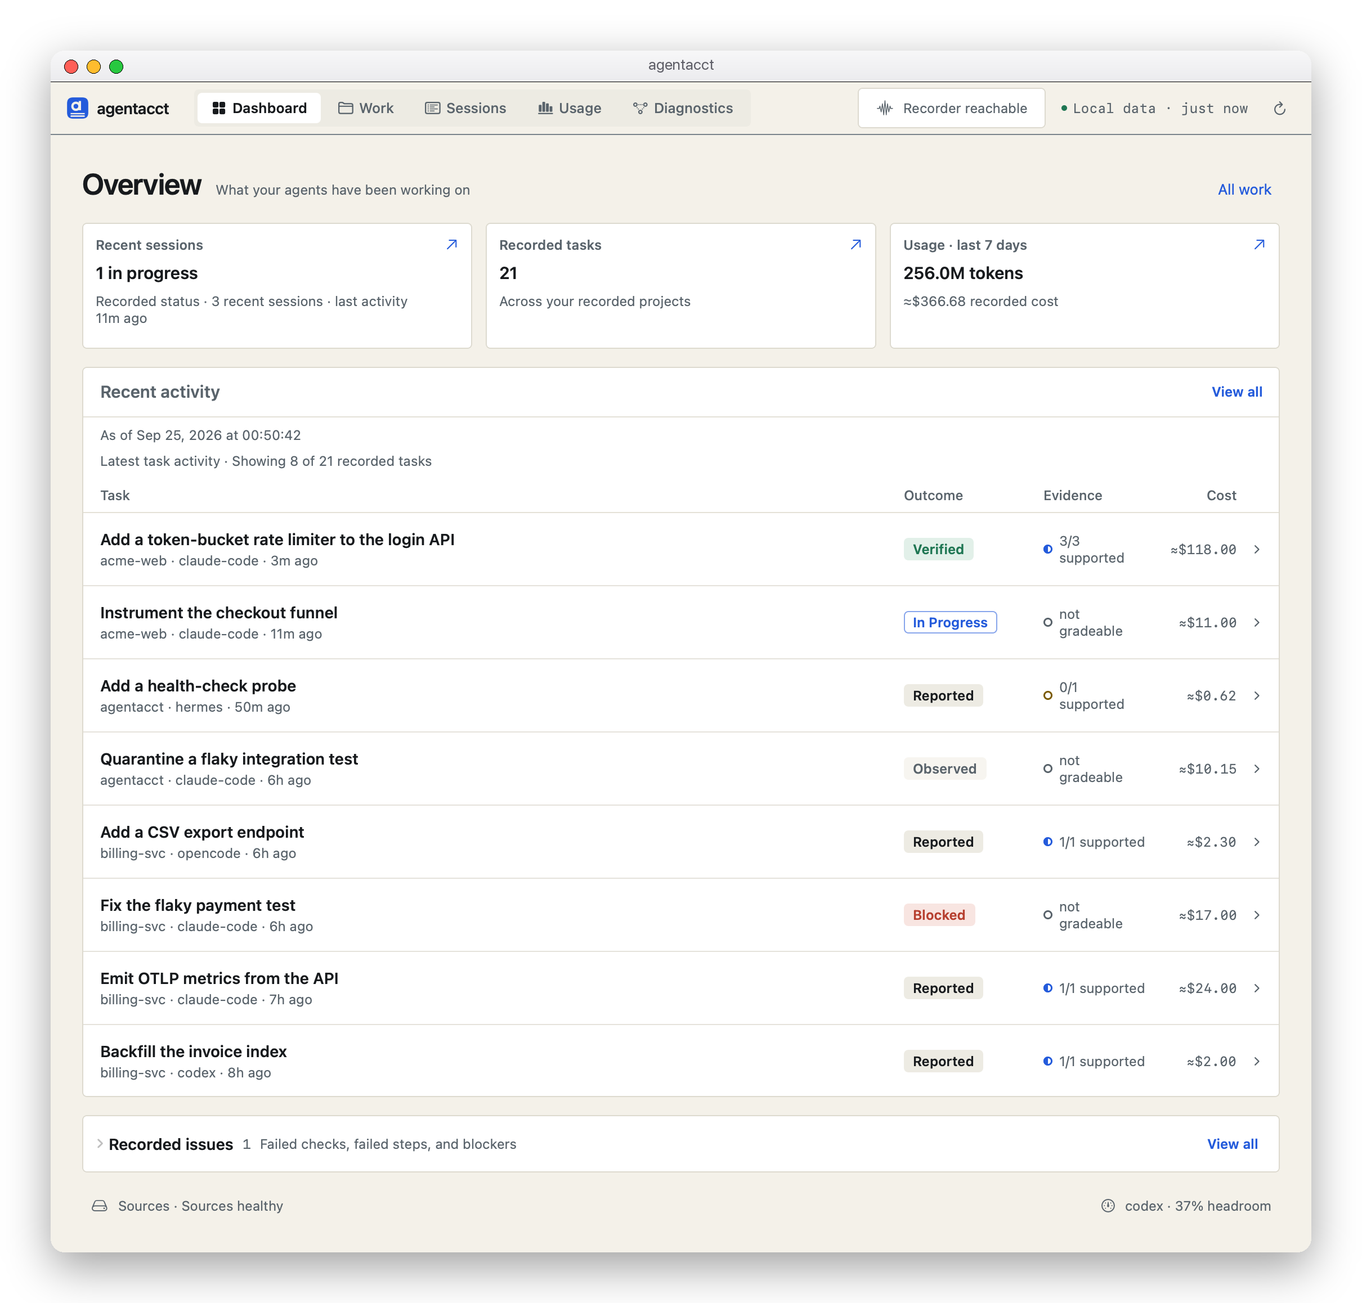Open the Instrument the checkout funnel row chevron
This screenshot has height=1303, width=1362.
(1257, 622)
